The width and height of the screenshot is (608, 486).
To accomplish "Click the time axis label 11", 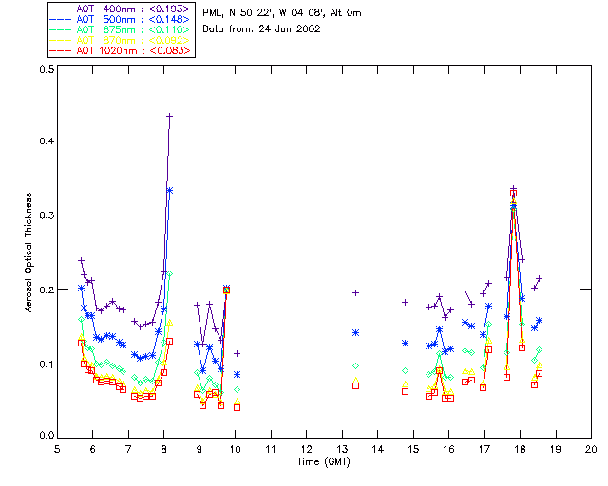I will click(x=271, y=449).
